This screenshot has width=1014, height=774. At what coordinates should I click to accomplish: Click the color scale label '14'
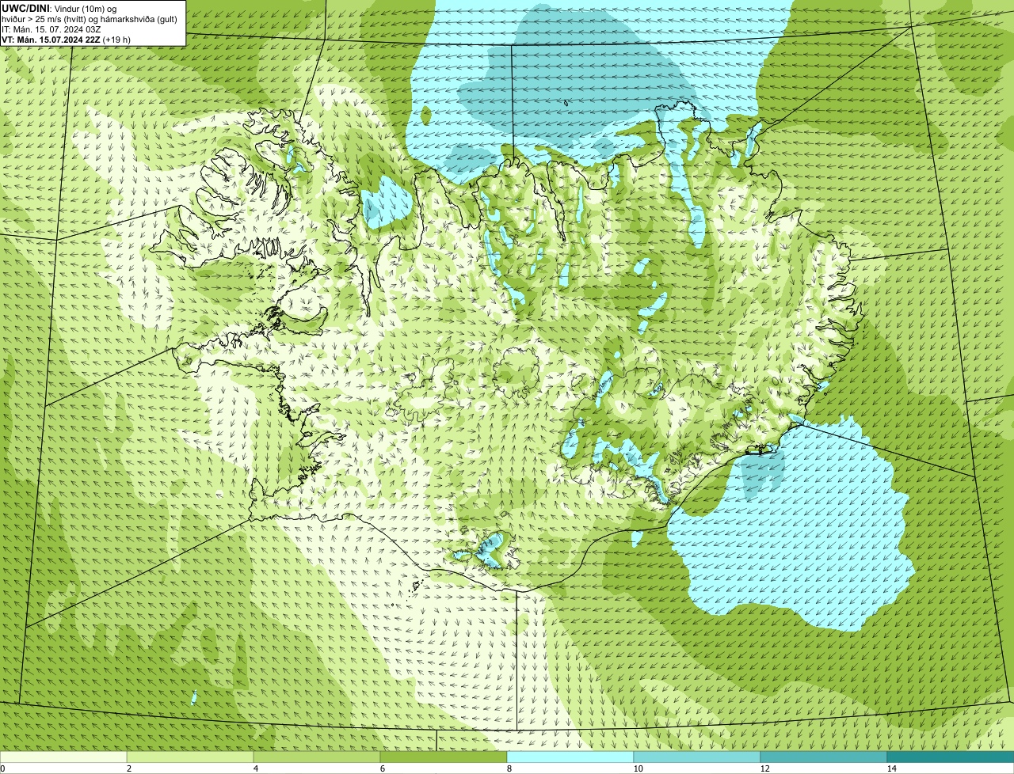point(892,768)
